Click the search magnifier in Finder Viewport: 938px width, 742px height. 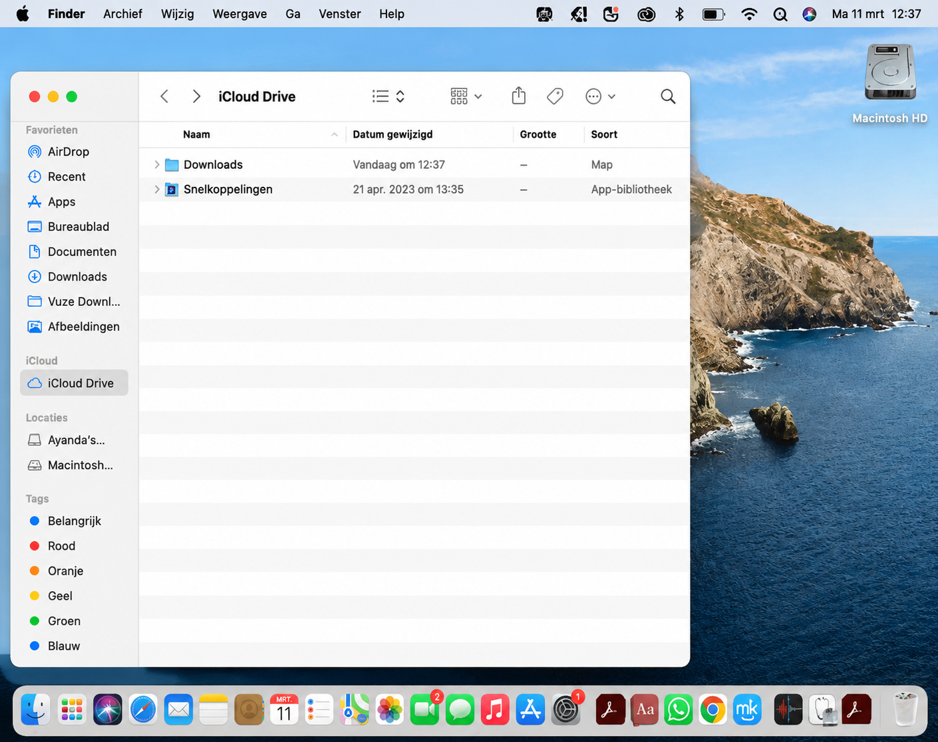(x=668, y=96)
